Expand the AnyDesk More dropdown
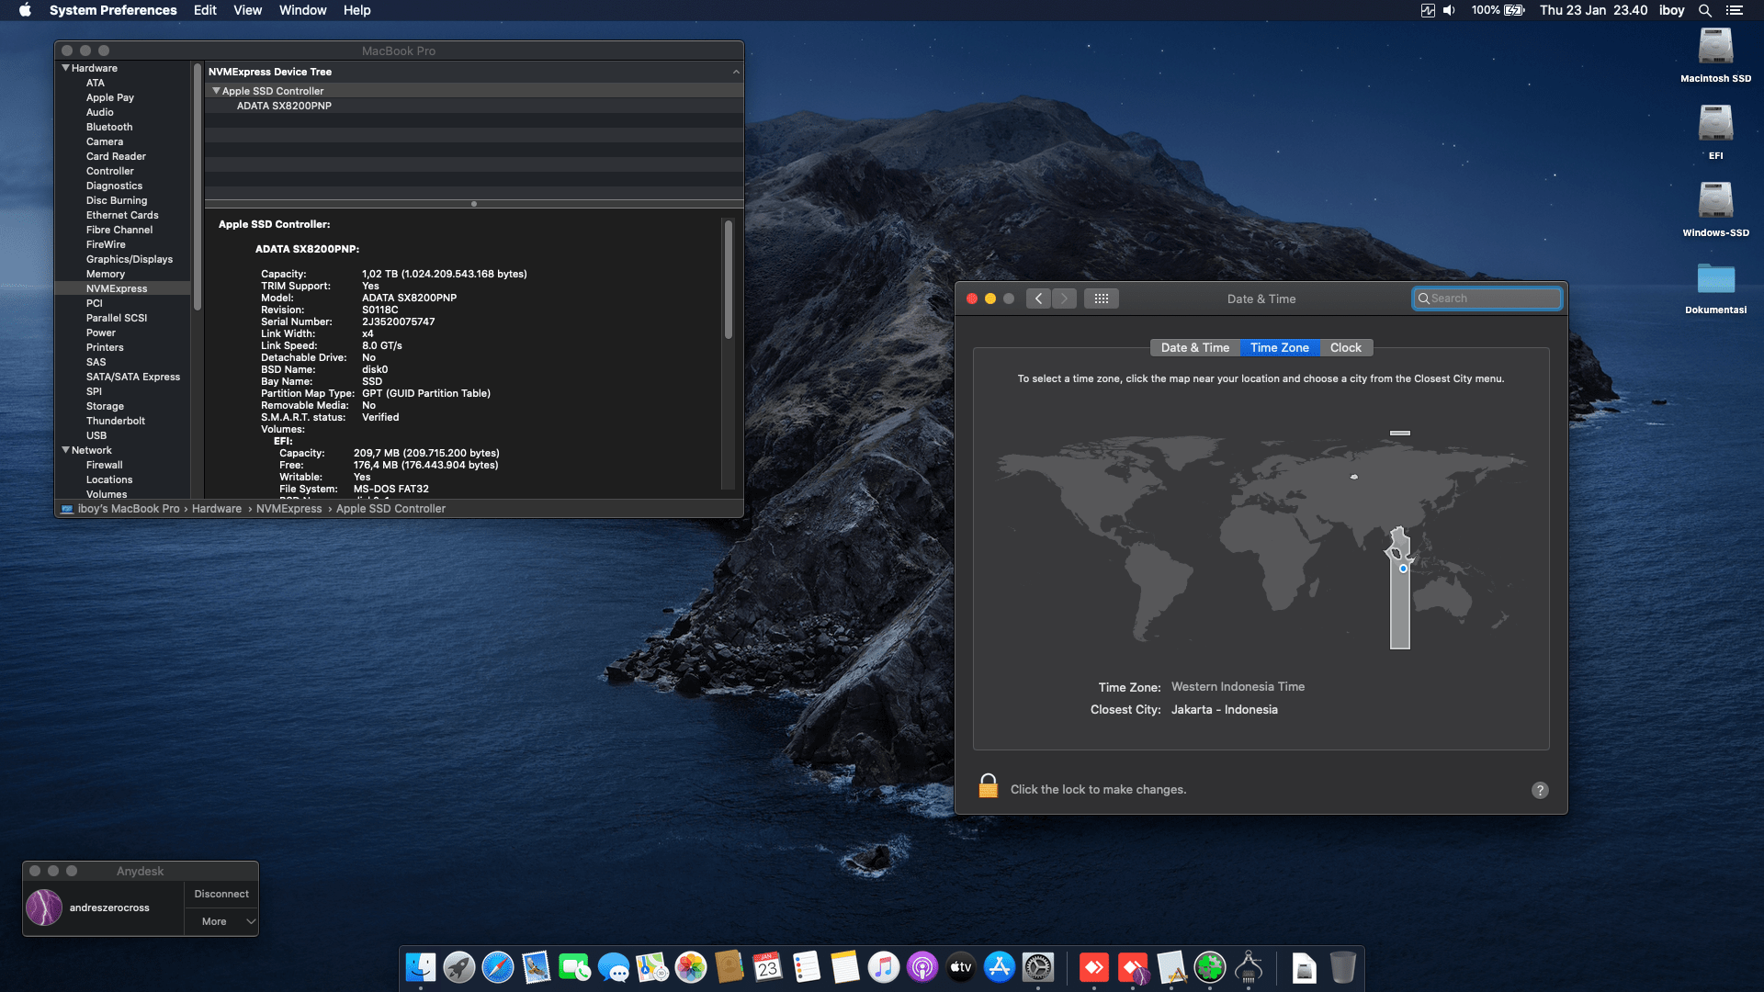The image size is (1764, 992). pyautogui.click(x=221, y=921)
